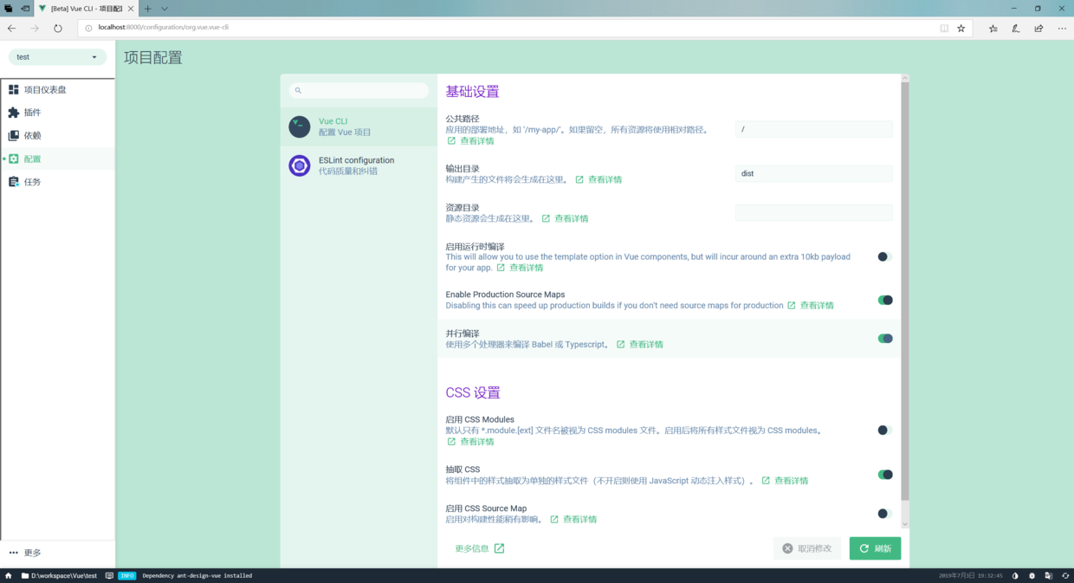Disable Enable Production Source Maps toggle
Image resolution: width=1074 pixels, height=583 pixels.
(884, 299)
